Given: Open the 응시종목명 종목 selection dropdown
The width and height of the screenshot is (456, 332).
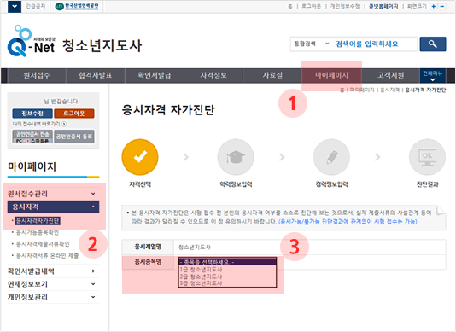Looking at the screenshot, I should point(227,262).
